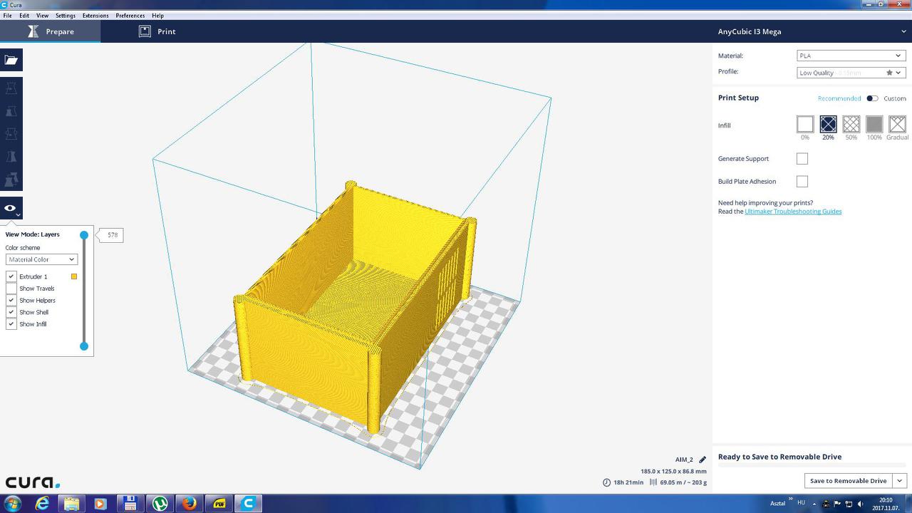This screenshot has width=912, height=513.
Task: Open the Help menu
Action: [x=158, y=16]
